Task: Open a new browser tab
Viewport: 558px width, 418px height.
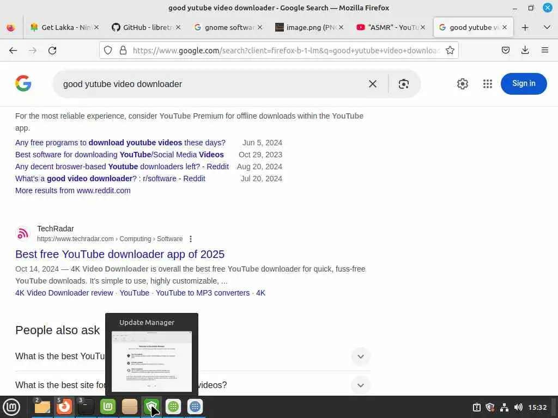Action: 525,27
